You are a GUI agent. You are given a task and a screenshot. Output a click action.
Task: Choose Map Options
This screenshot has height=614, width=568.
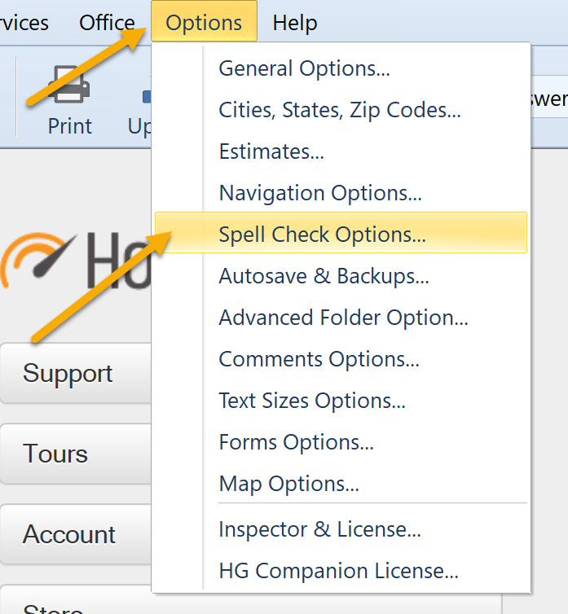pyautogui.click(x=288, y=484)
